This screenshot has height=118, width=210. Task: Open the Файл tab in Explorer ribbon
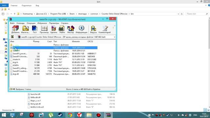[x=4, y=5]
